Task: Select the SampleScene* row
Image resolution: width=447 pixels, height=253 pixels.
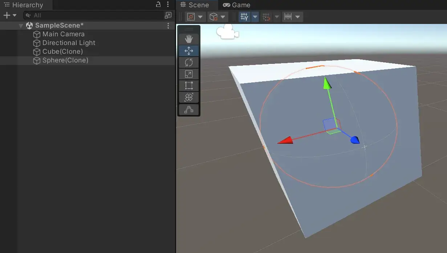Action: [x=87, y=25]
